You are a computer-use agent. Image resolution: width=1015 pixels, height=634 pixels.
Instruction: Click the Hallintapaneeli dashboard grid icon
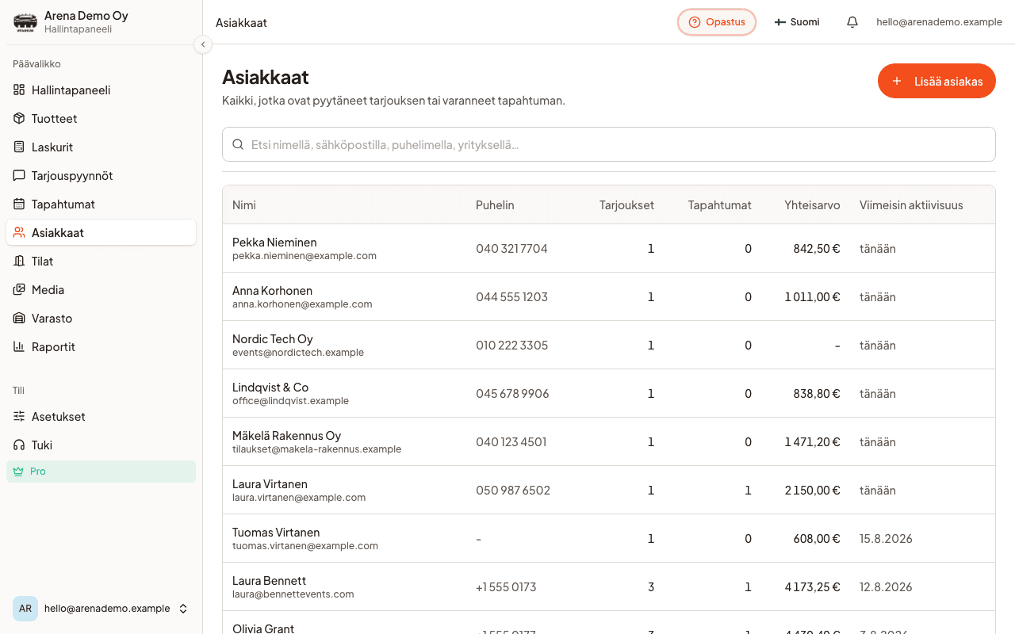click(19, 90)
